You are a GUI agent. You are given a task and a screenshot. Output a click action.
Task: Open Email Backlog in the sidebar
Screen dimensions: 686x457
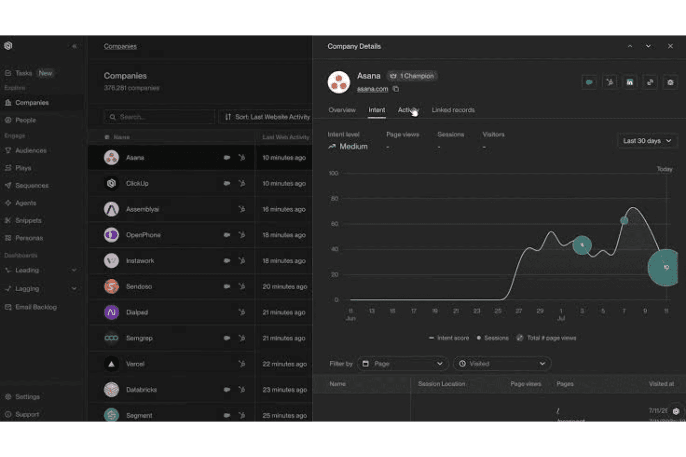(x=36, y=307)
